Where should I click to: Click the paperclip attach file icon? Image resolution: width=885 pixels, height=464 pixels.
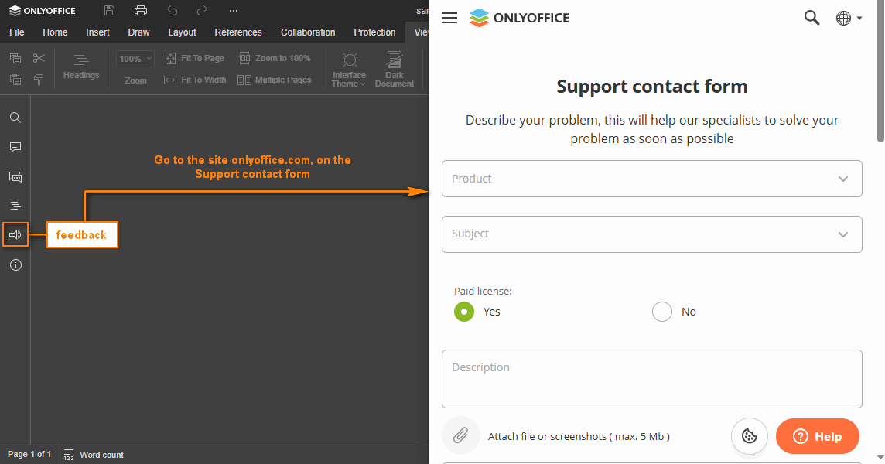point(460,436)
